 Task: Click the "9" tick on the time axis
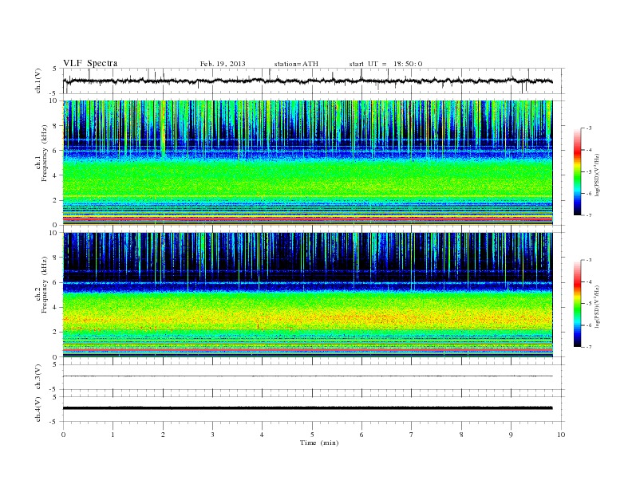(x=511, y=435)
